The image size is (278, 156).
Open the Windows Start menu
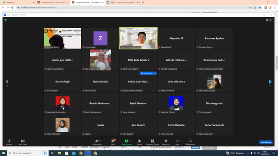tap(3, 153)
